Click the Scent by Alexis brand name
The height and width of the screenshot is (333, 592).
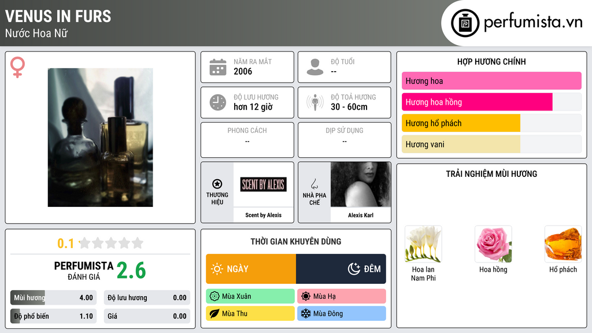coord(264,215)
